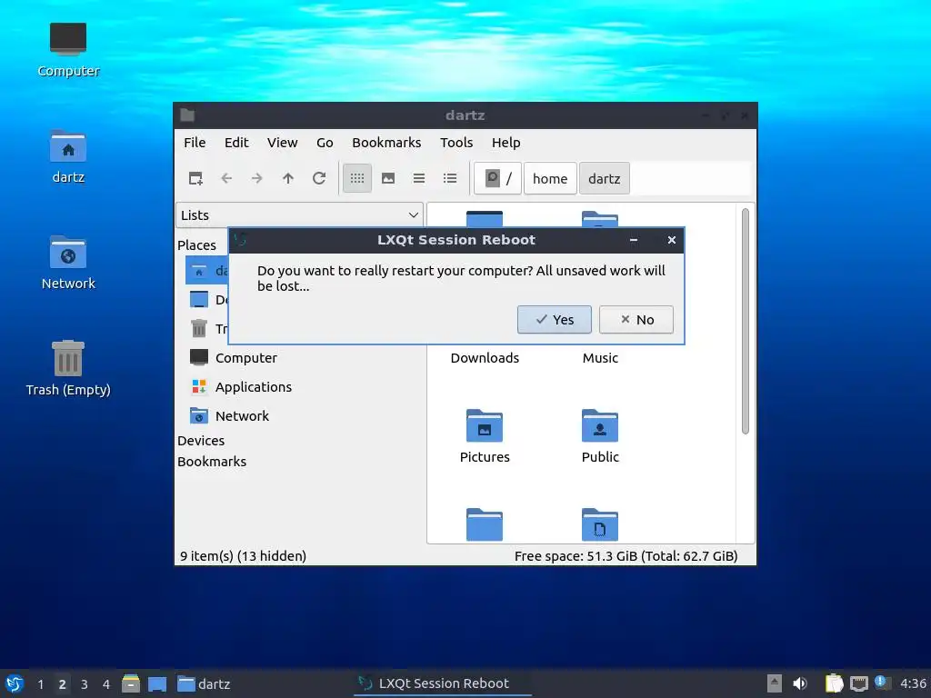
Task: Switch to desktop 4
Action: coord(106,683)
